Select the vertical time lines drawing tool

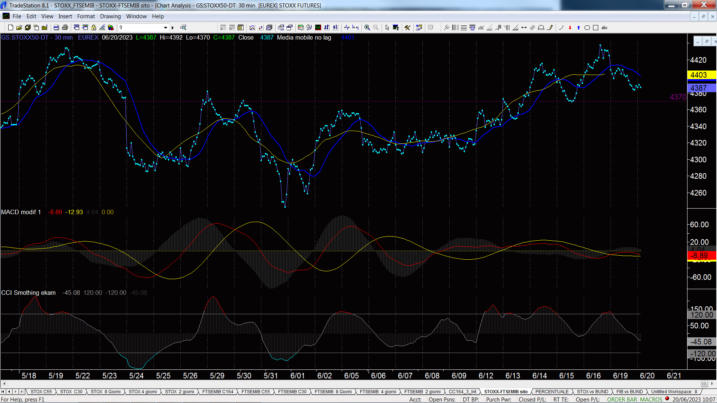455,28
